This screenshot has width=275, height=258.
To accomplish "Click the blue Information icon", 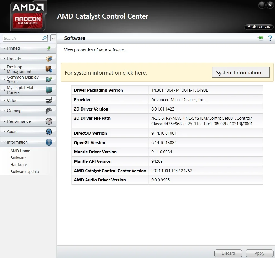I will tap(49, 142).
